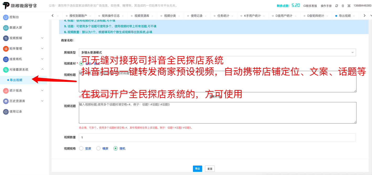
Task: Switch to the 矩阵操作日志 tab
Action: [x=111, y=16]
